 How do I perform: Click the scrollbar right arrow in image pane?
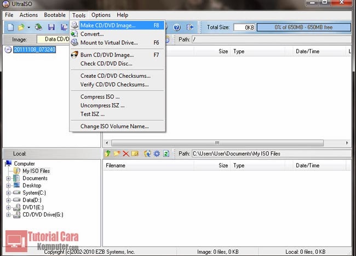click(347, 143)
